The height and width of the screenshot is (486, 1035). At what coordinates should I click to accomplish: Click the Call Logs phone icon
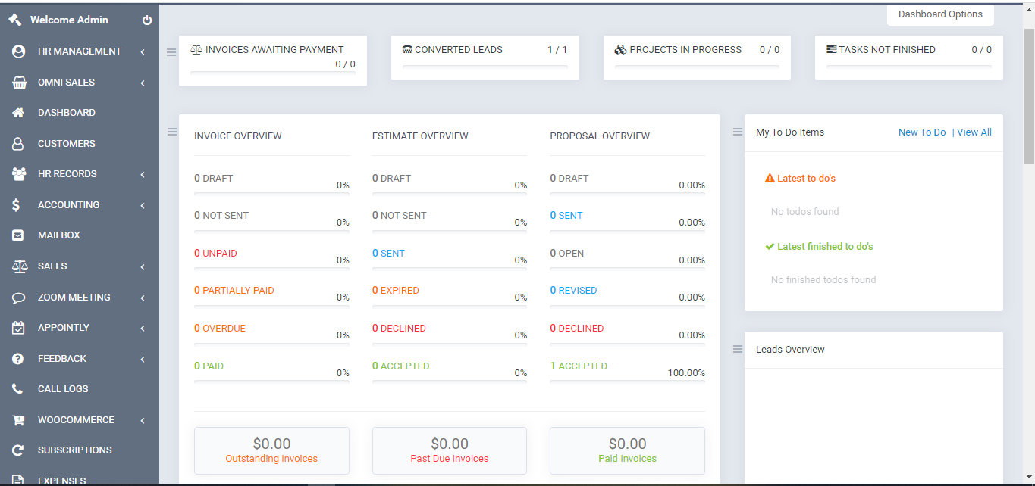tap(19, 389)
